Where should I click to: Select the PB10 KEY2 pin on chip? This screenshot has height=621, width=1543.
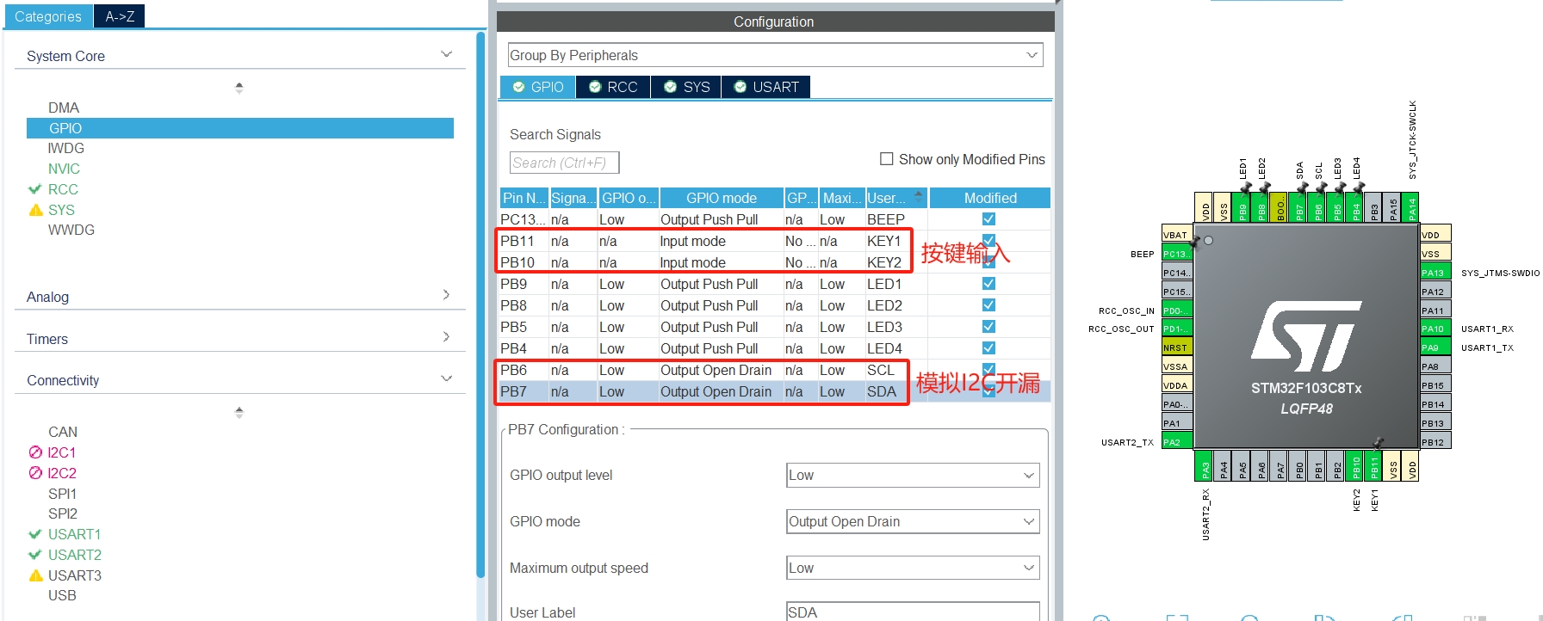[1356, 465]
